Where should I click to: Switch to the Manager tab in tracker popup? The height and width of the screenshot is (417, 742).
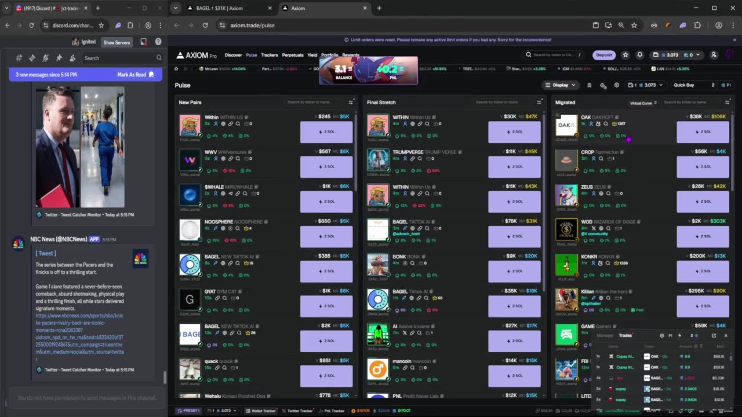[x=605, y=335]
